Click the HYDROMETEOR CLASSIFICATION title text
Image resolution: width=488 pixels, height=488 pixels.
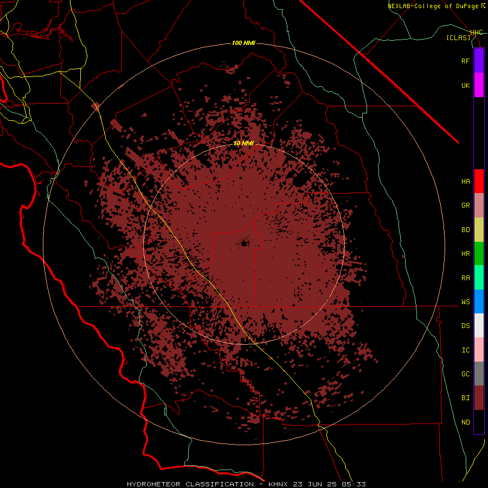click(x=190, y=484)
